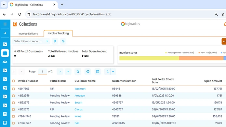
Task: Click the orange P2P status bar segment
Action: (201, 58)
